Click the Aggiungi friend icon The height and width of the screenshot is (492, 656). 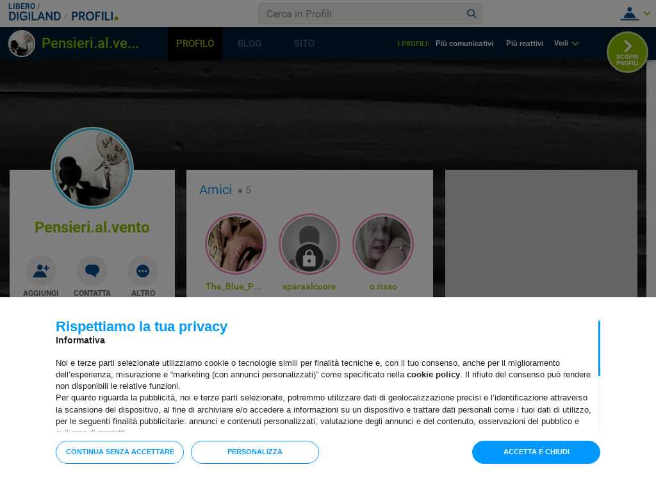[41, 271]
